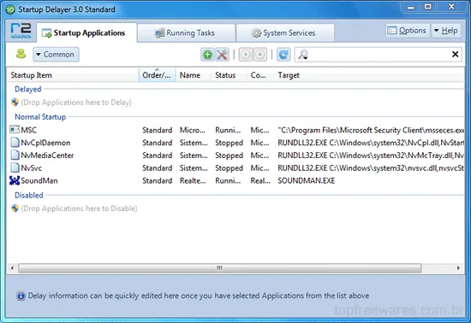This screenshot has height=323, width=471.
Task: Click the shield icon in Disabled section
Action: 15,208
